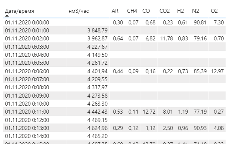Click the N2 value 90,93

tap(200, 128)
